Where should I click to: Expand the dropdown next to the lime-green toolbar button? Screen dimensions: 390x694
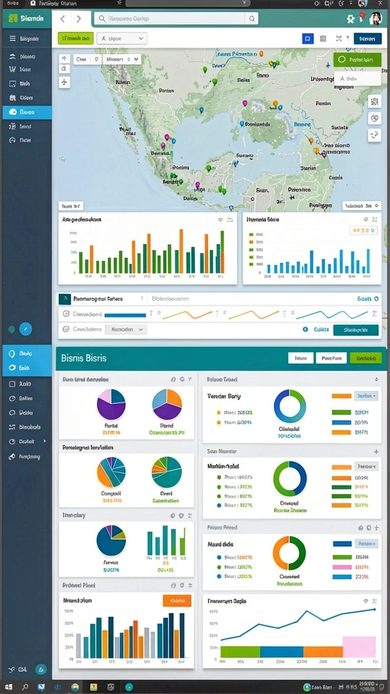(x=122, y=39)
